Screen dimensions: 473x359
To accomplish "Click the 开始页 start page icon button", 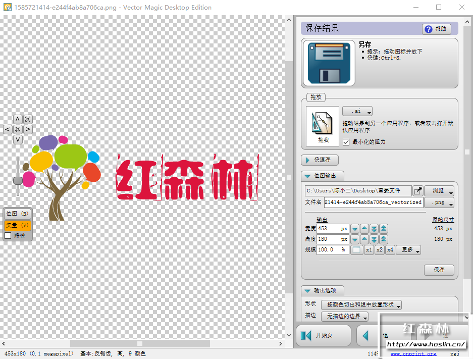I will pos(324,335).
